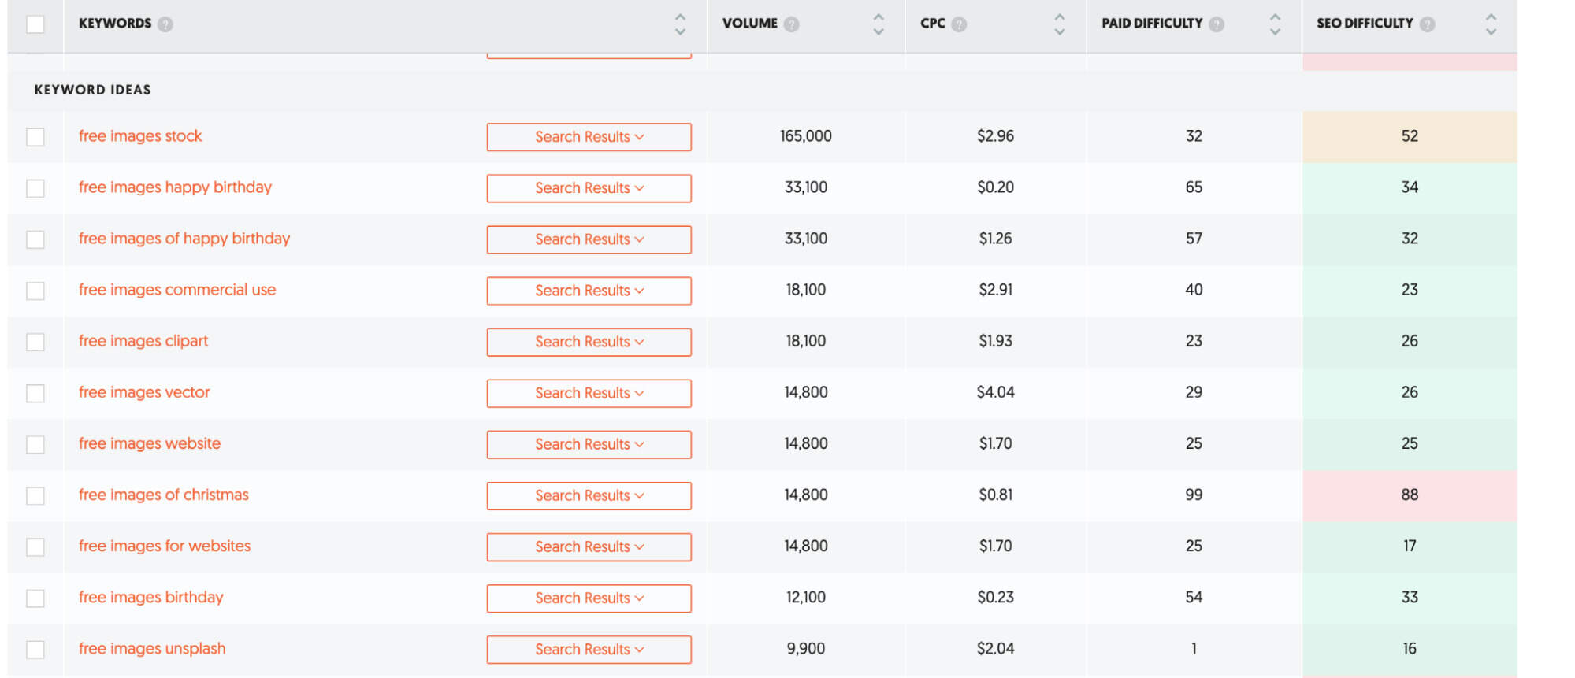Open the free images commercial use keyword link
Screen dimensions: 1575x678
coord(177,290)
